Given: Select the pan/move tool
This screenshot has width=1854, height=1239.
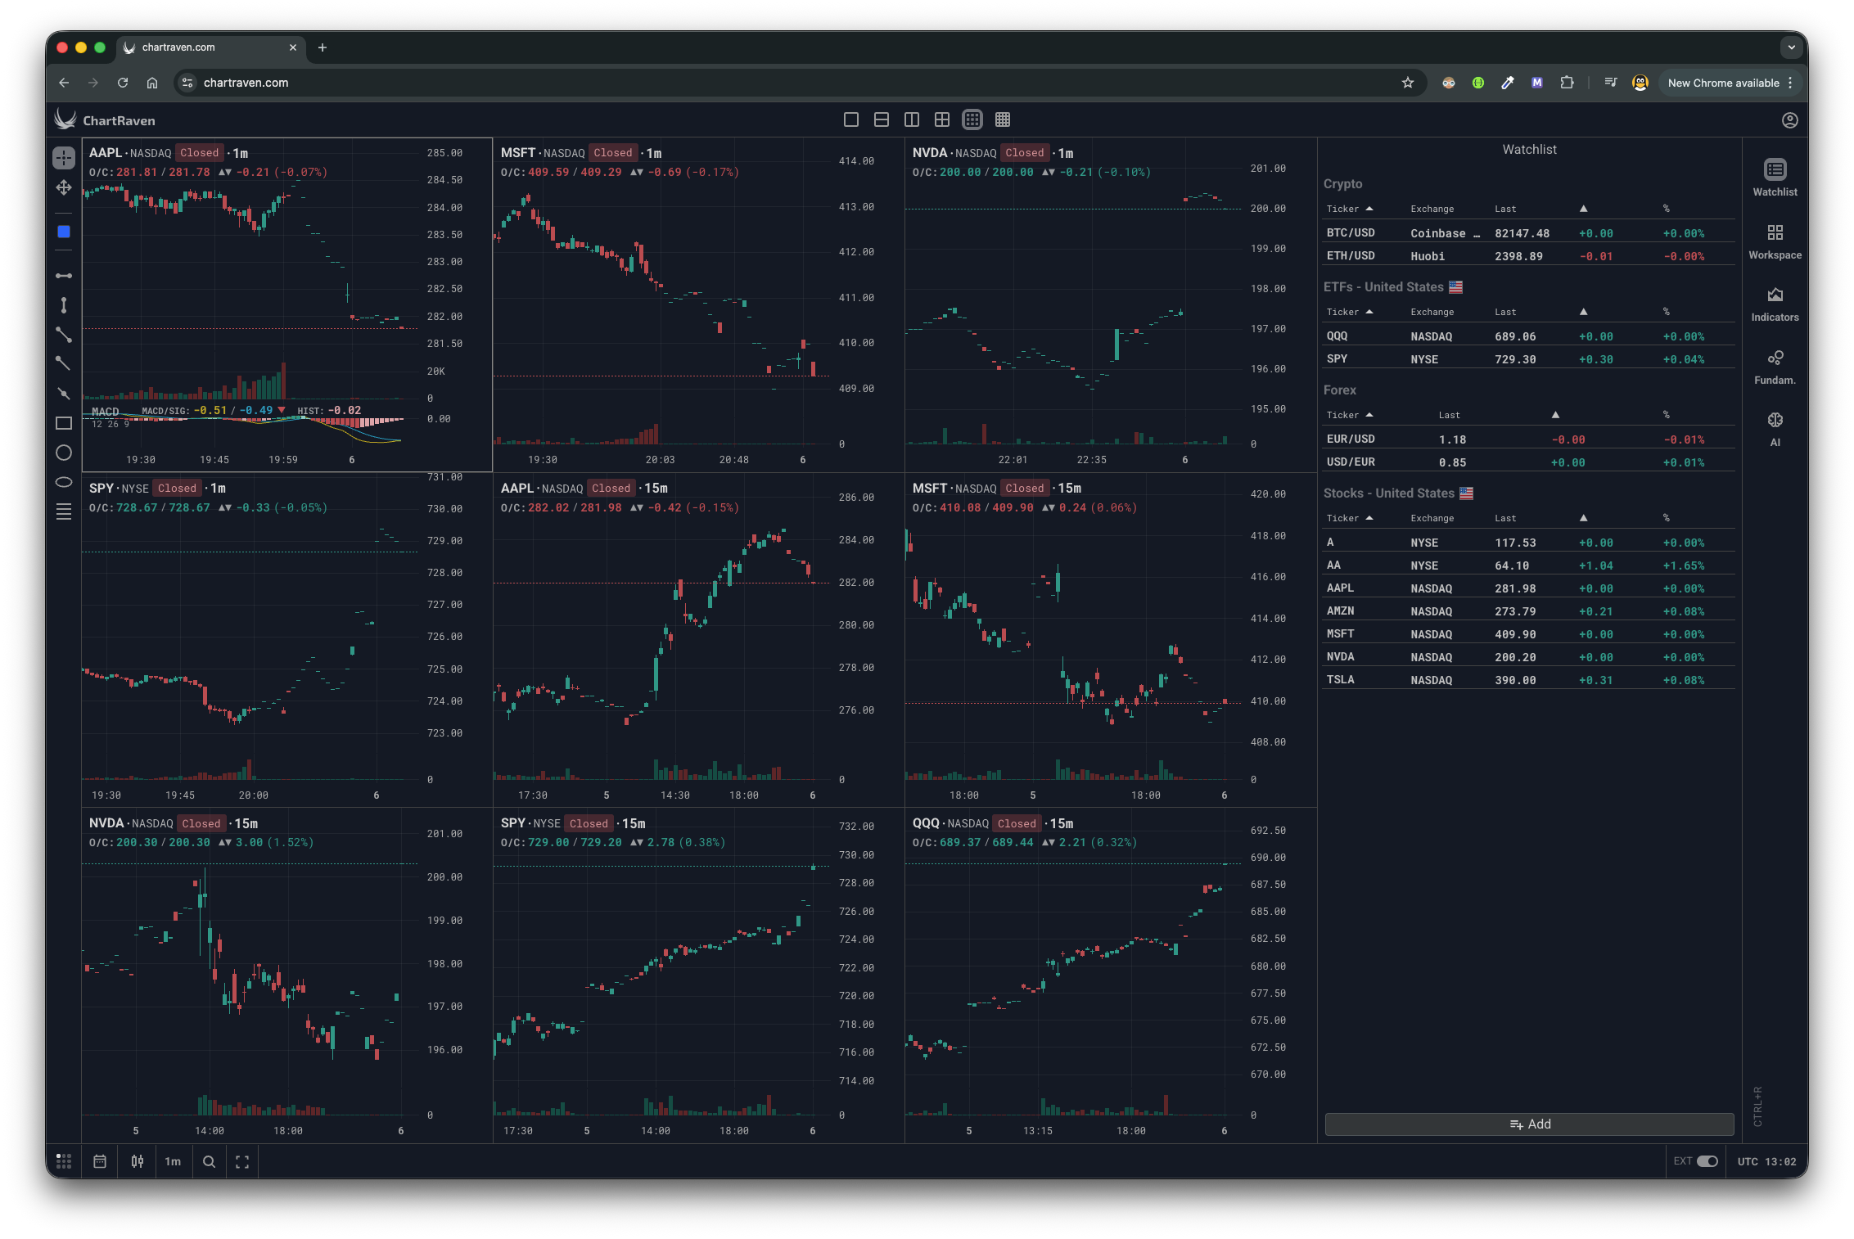Looking at the screenshot, I should [x=64, y=188].
